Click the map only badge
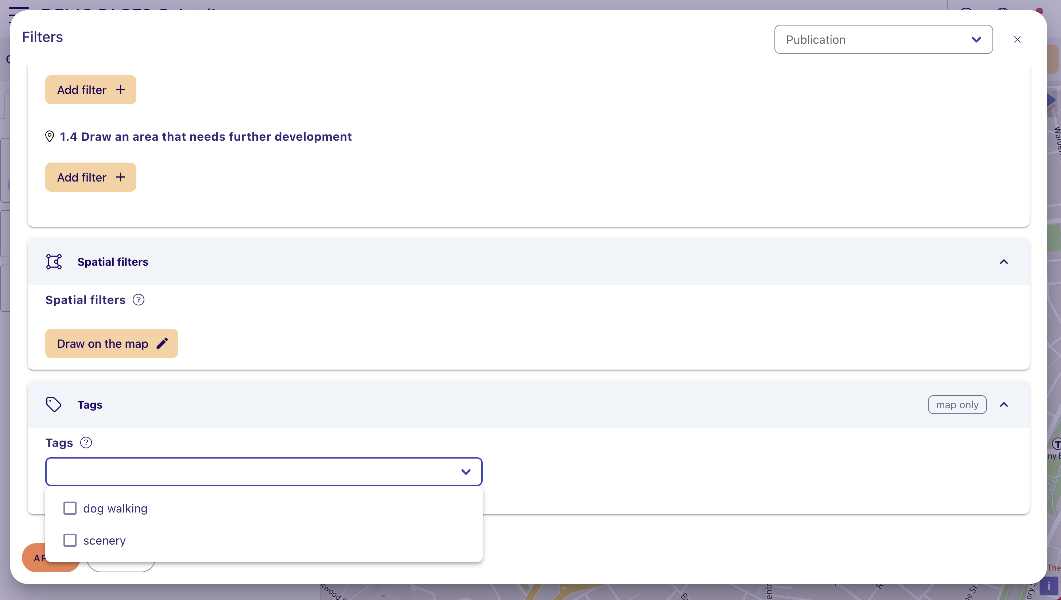1061x600 pixels. pos(957,405)
